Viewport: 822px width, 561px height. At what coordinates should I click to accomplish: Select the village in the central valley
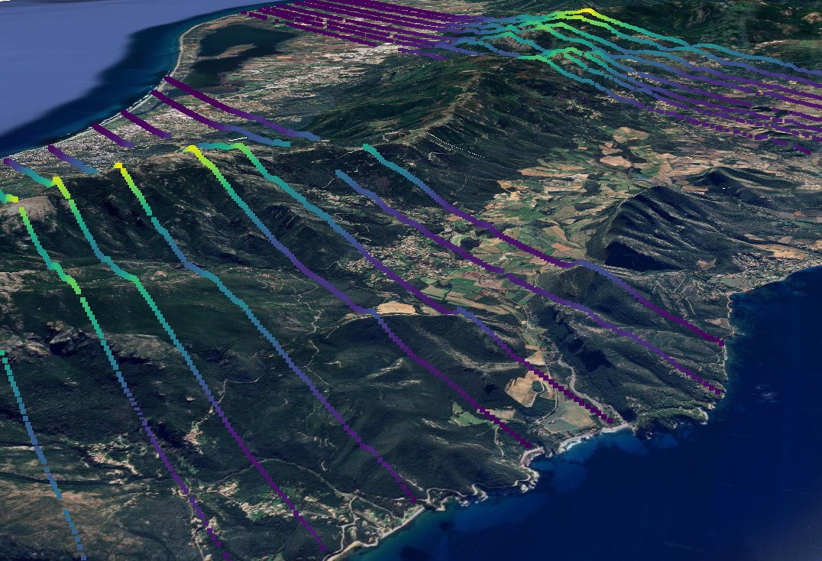tap(405, 246)
